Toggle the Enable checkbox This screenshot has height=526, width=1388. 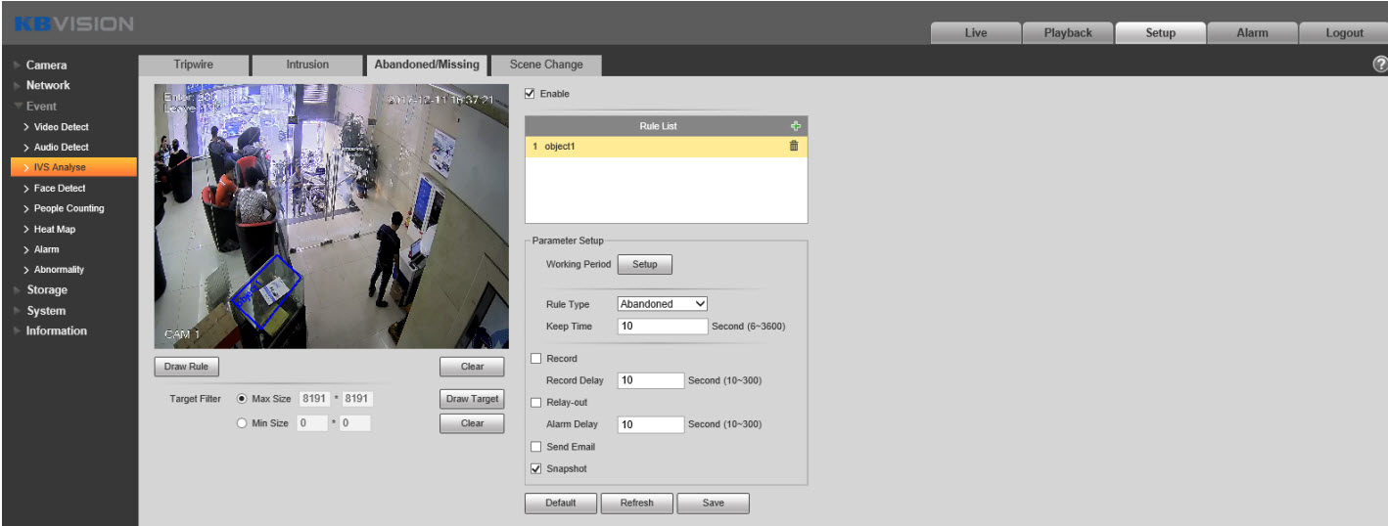531,94
